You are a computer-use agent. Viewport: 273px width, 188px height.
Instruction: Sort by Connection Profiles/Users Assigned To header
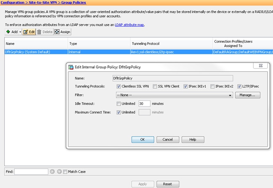pos(243,43)
